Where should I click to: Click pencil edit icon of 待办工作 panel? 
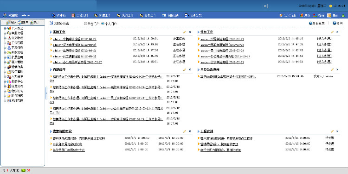[332, 32]
